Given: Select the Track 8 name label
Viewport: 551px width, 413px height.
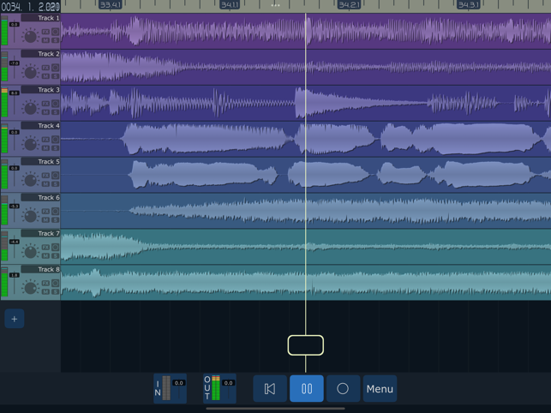Looking at the screenshot, I should tap(40, 269).
